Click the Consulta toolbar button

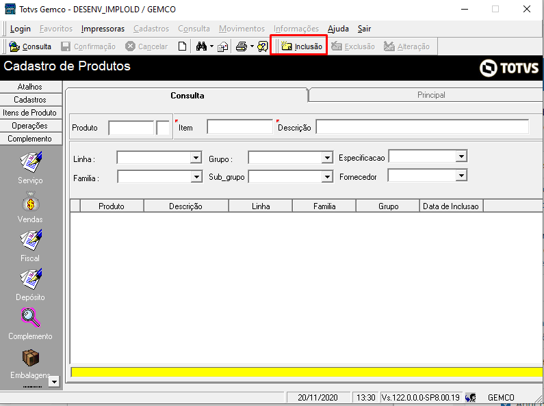tap(30, 46)
